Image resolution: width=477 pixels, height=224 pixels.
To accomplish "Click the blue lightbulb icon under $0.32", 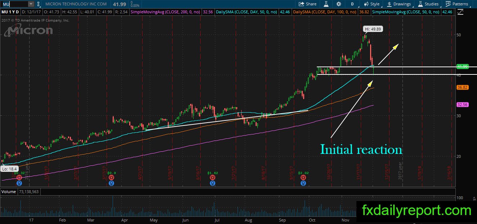I will (19, 183).
